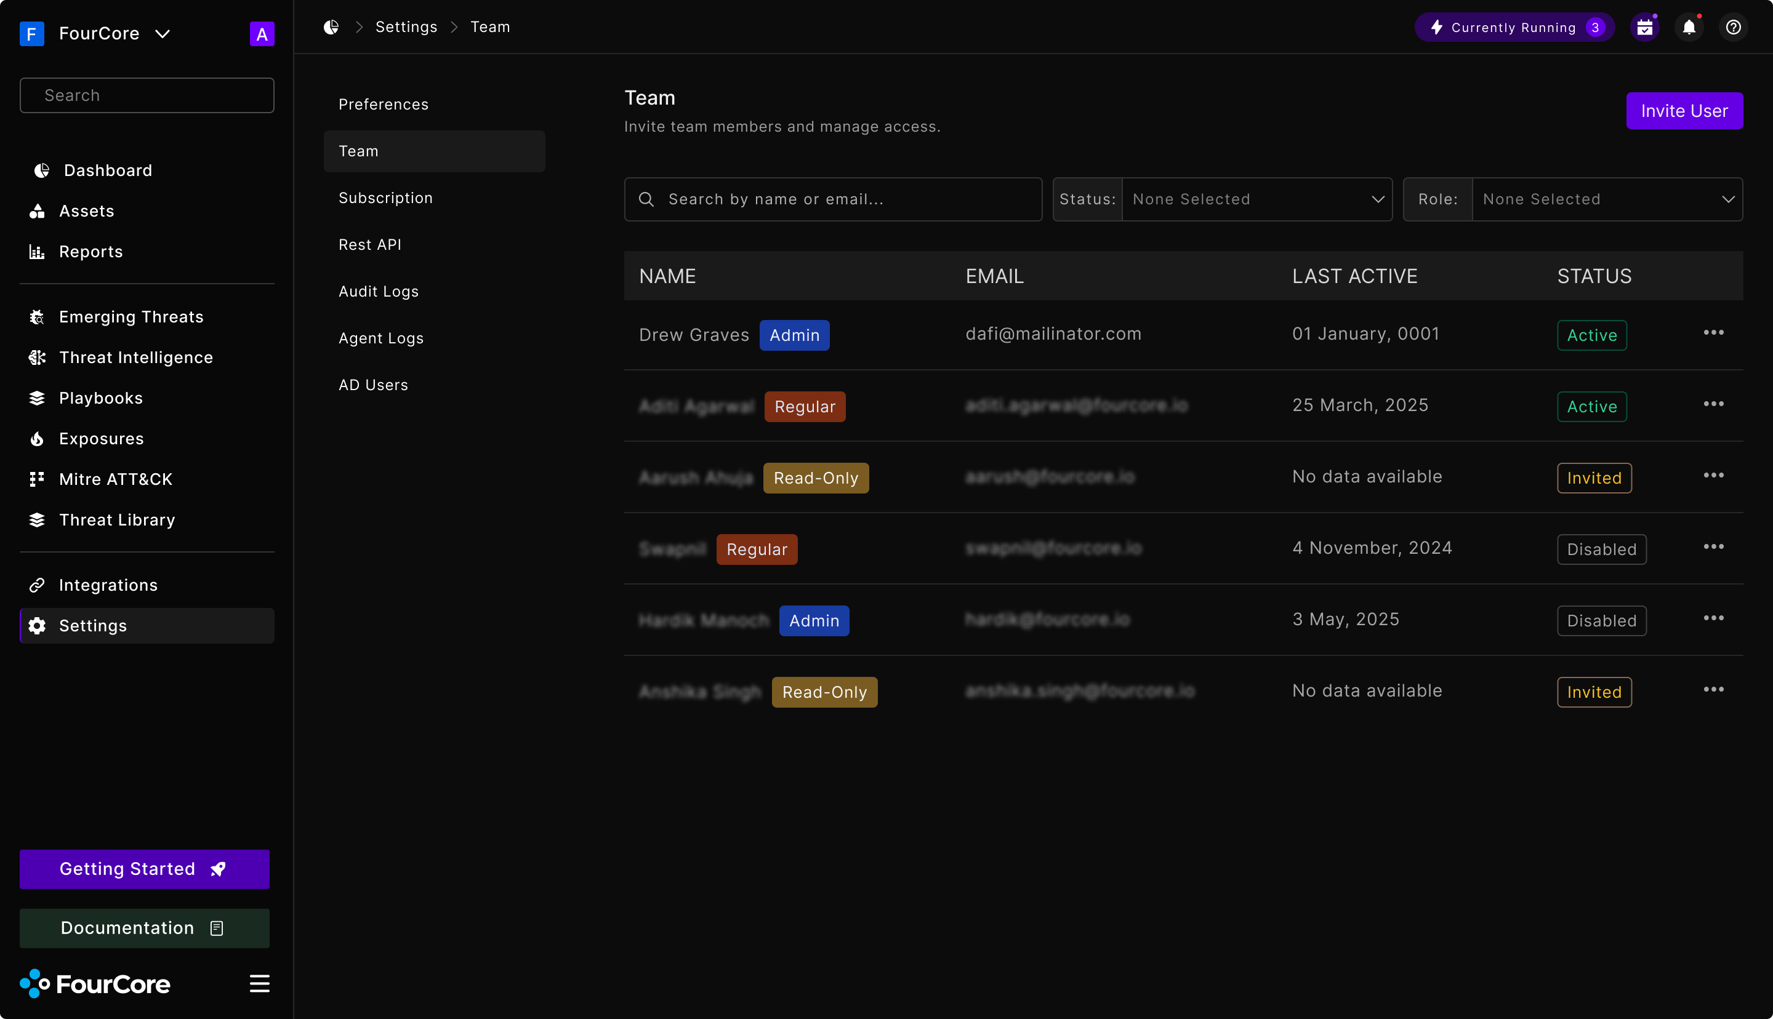Image resolution: width=1773 pixels, height=1019 pixels.
Task: Open the Agent Logs settings tab
Action: click(434, 338)
